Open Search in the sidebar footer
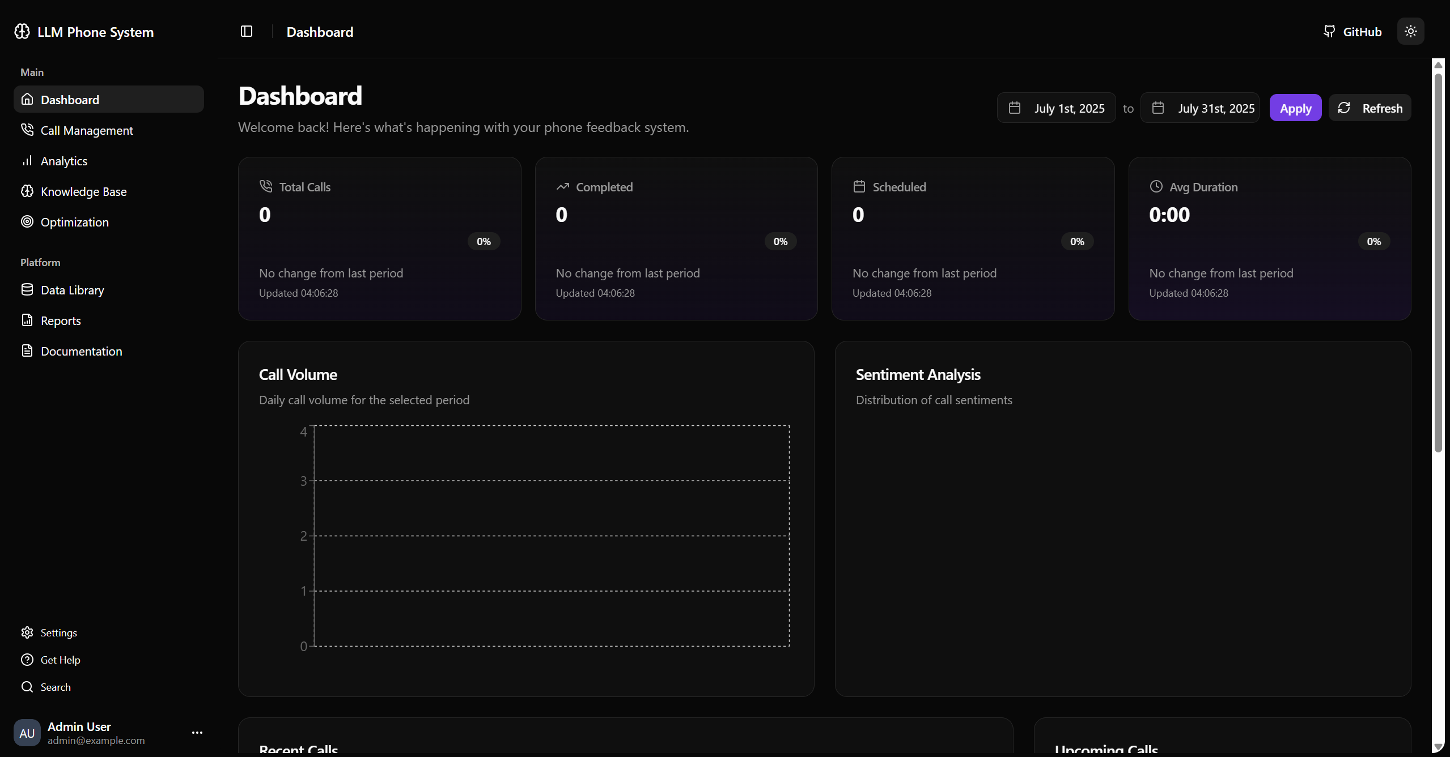Screen dimensions: 1450x757 coord(55,687)
